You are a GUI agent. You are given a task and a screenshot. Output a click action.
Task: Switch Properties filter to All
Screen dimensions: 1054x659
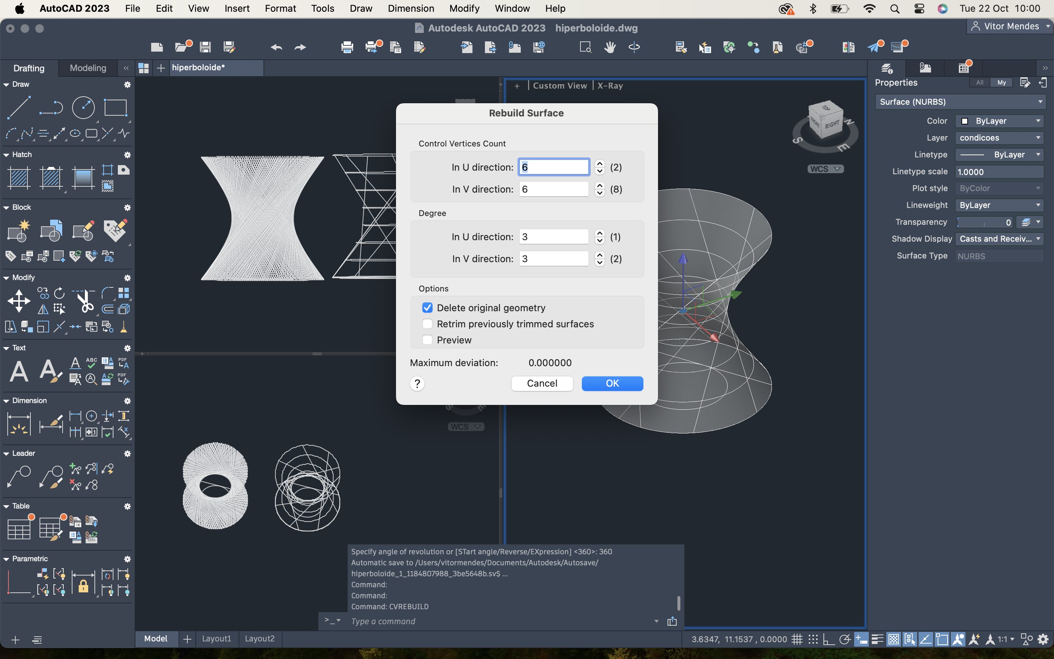(979, 82)
